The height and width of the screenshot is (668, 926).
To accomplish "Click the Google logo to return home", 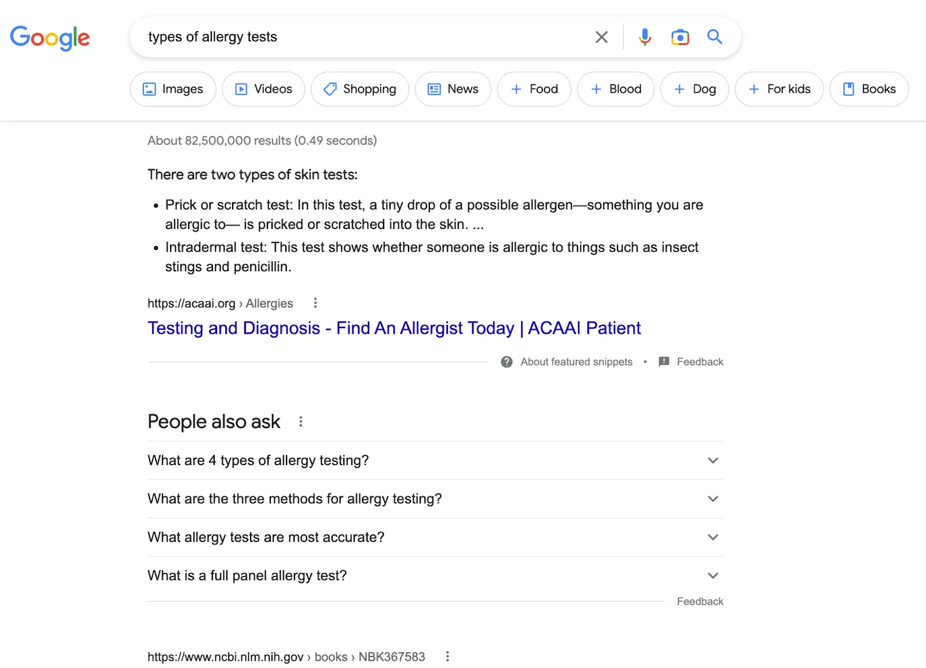I will (x=50, y=38).
